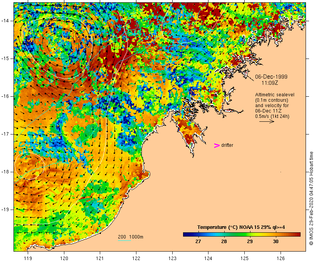
Task: Click the IMOS copyright timestamp text
Action: point(311,198)
